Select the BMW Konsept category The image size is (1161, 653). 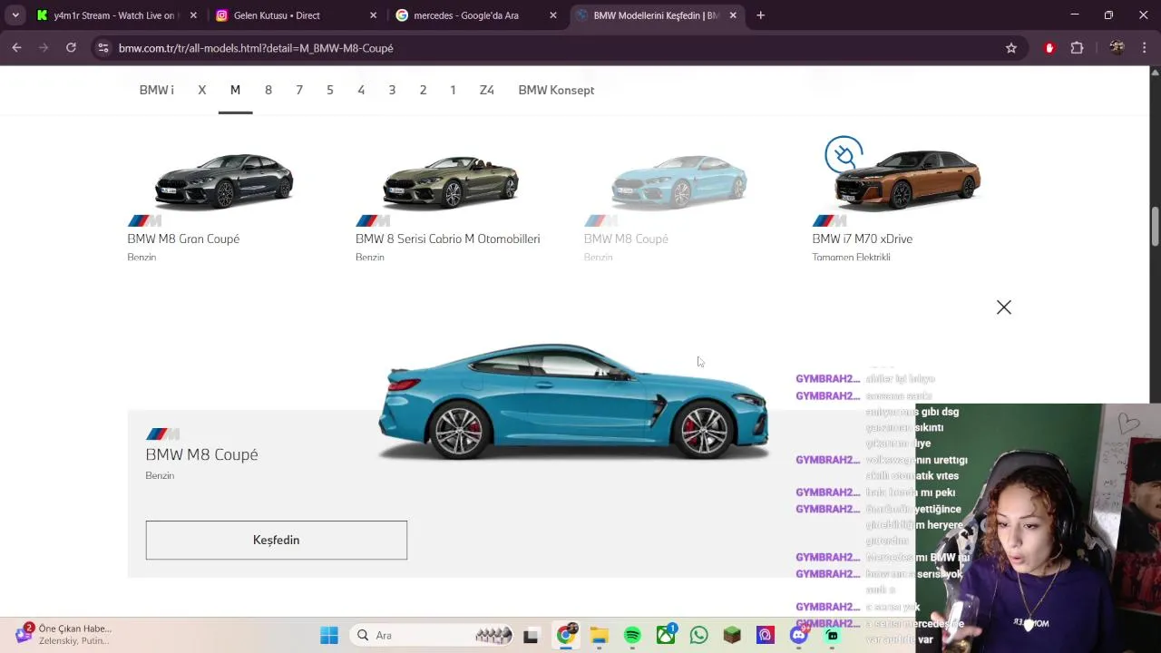coord(556,90)
